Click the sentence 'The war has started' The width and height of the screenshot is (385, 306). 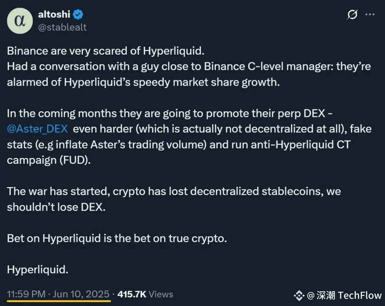point(174,199)
